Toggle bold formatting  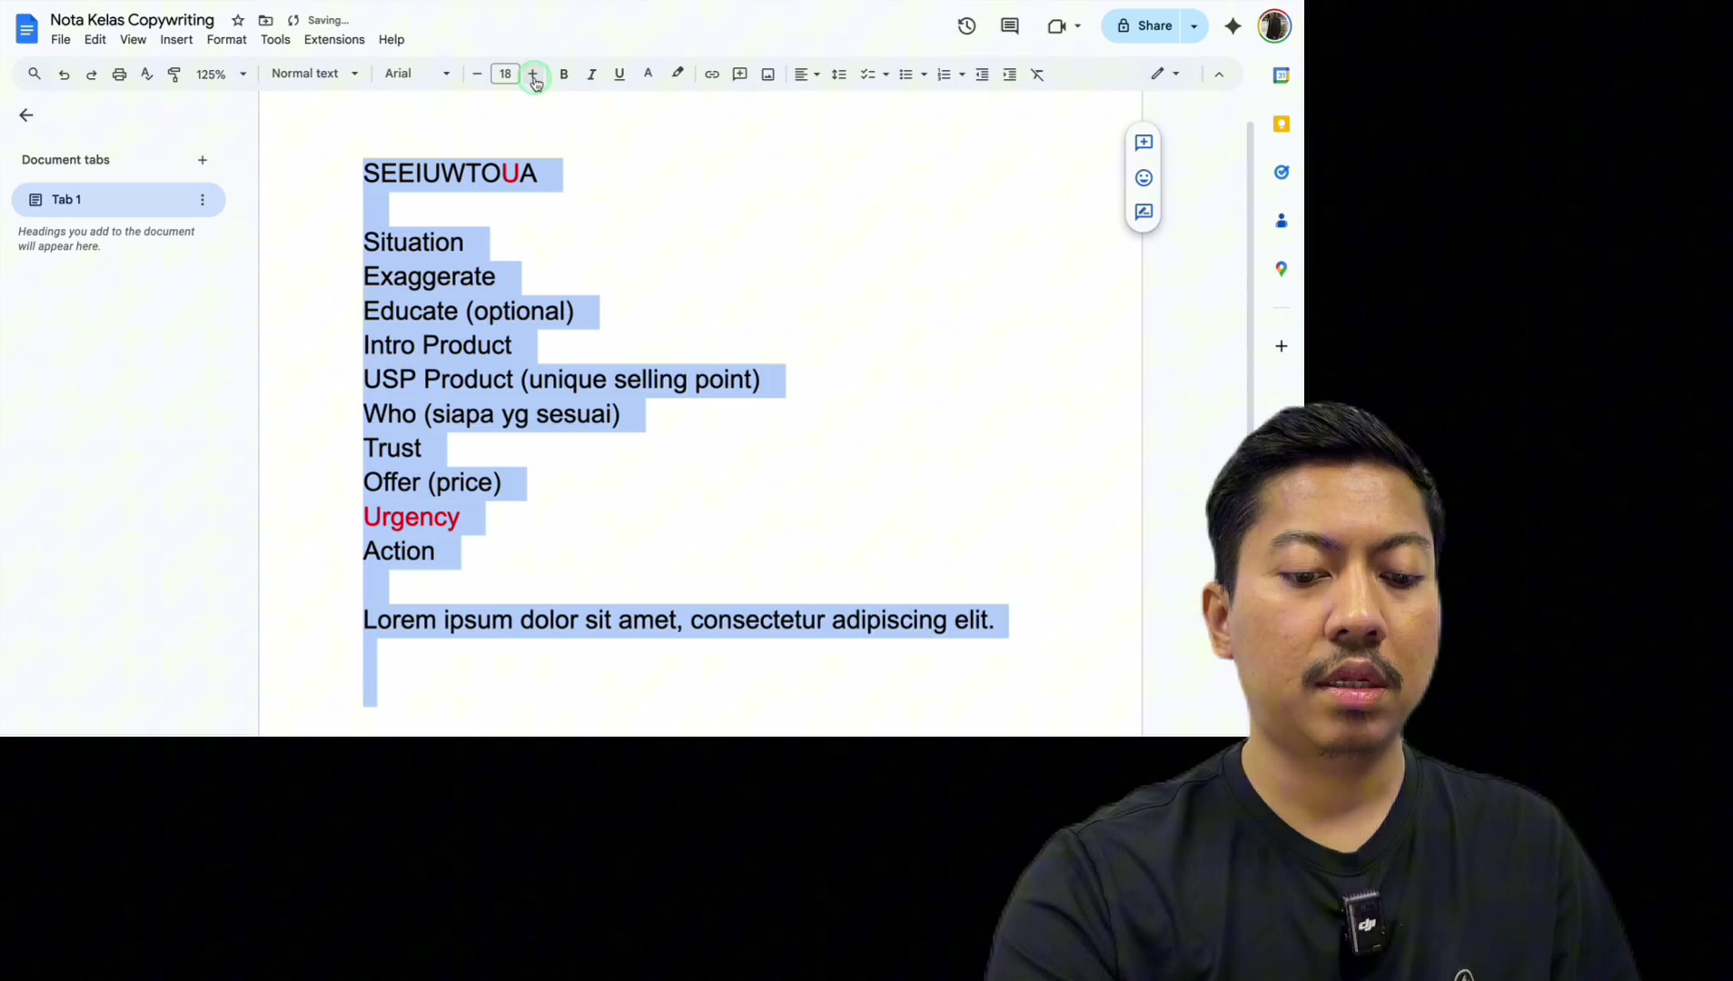click(x=564, y=74)
